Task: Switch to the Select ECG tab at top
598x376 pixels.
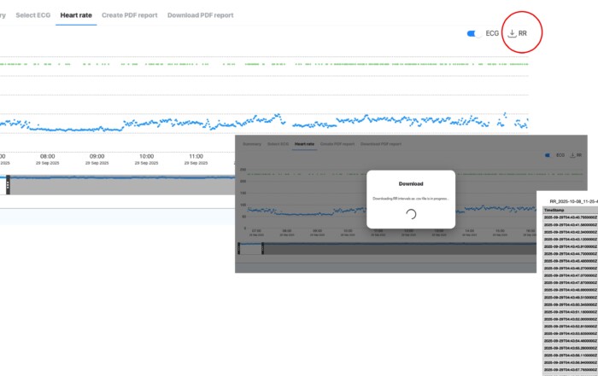Action: click(32, 15)
